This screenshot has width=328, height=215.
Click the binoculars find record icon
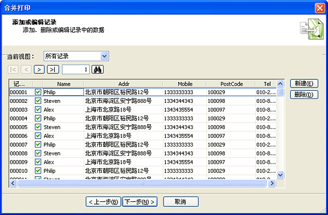pos(97,69)
